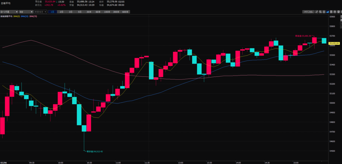Click the 600本 range button
Image resolution: width=342 pixels, height=164 pixels.
click(x=125, y=12)
